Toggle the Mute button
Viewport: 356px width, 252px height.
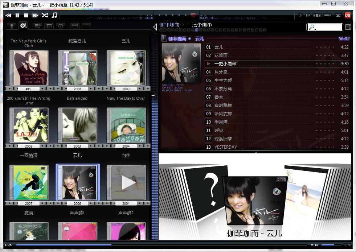pyautogui.click(x=347, y=245)
